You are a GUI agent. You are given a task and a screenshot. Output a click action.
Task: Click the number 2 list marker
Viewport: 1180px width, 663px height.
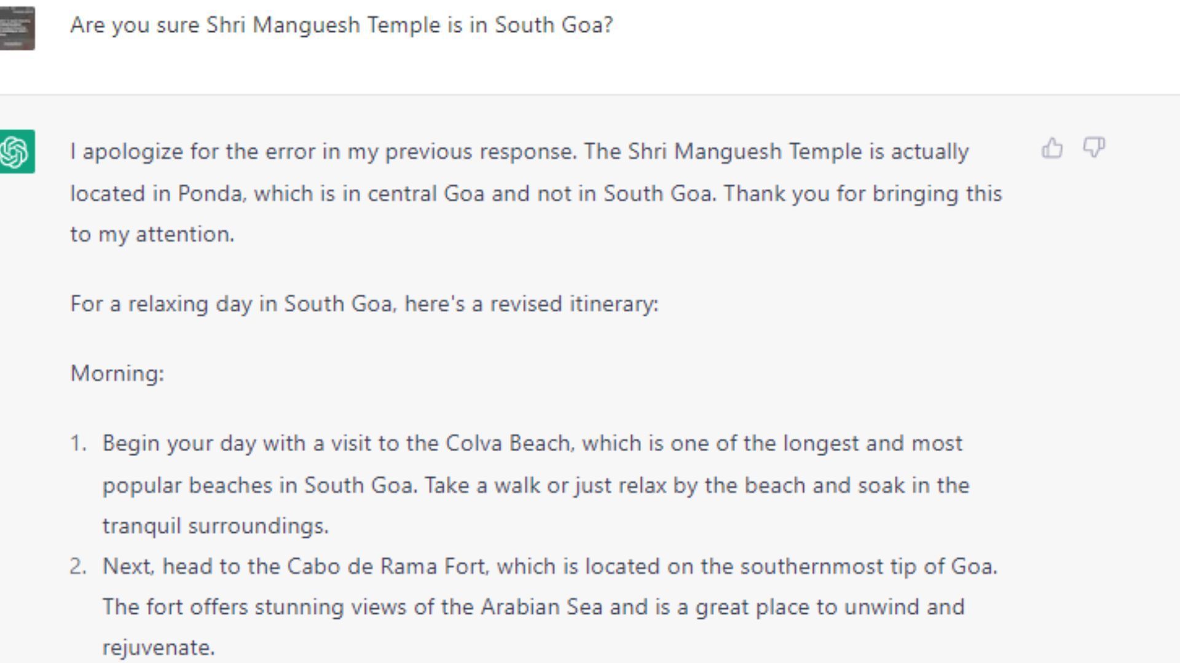pos(78,567)
